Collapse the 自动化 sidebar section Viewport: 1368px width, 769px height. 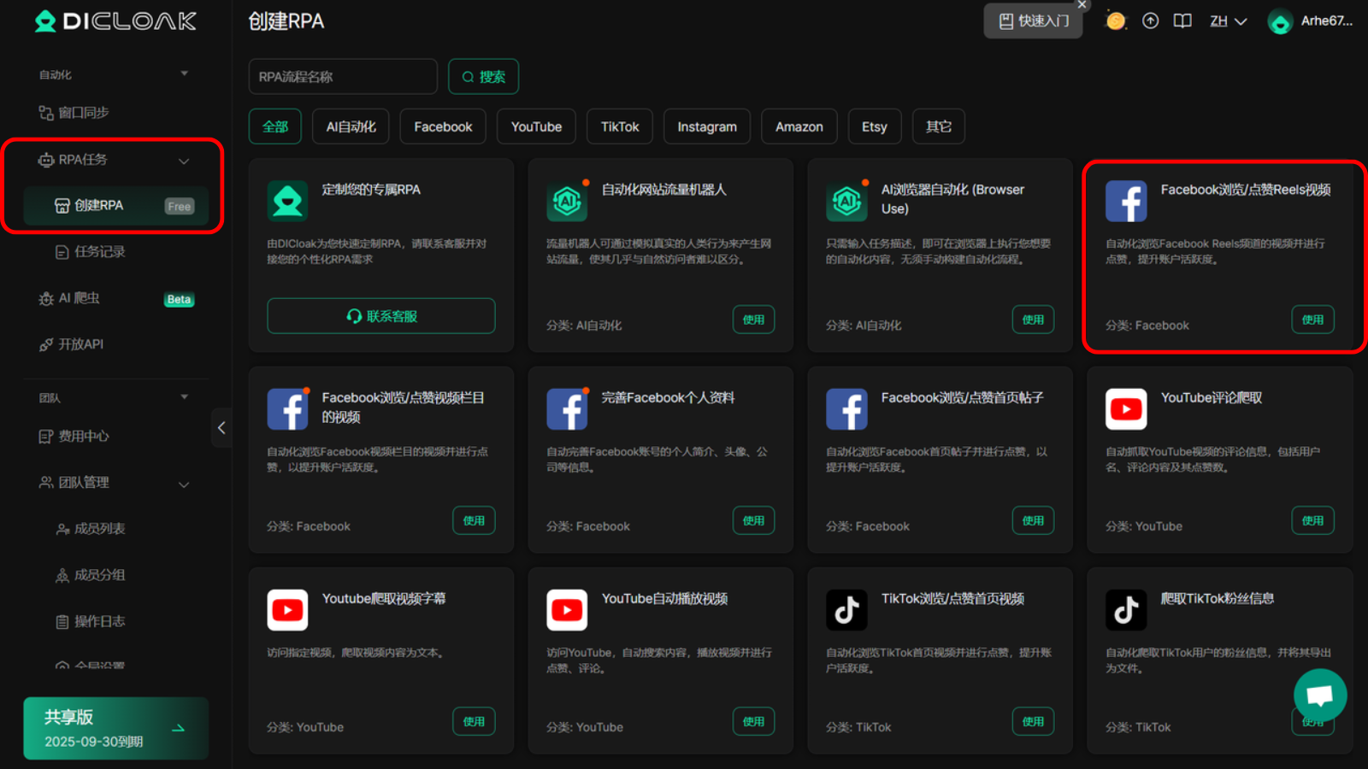coord(184,74)
